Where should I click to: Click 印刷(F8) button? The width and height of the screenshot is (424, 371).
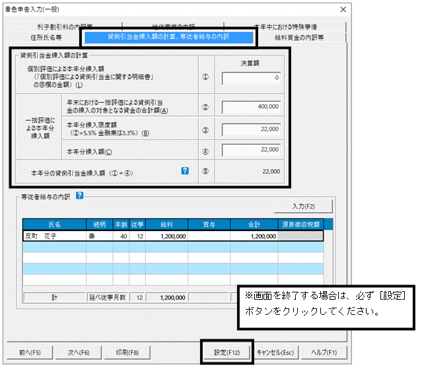pyautogui.click(x=127, y=353)
